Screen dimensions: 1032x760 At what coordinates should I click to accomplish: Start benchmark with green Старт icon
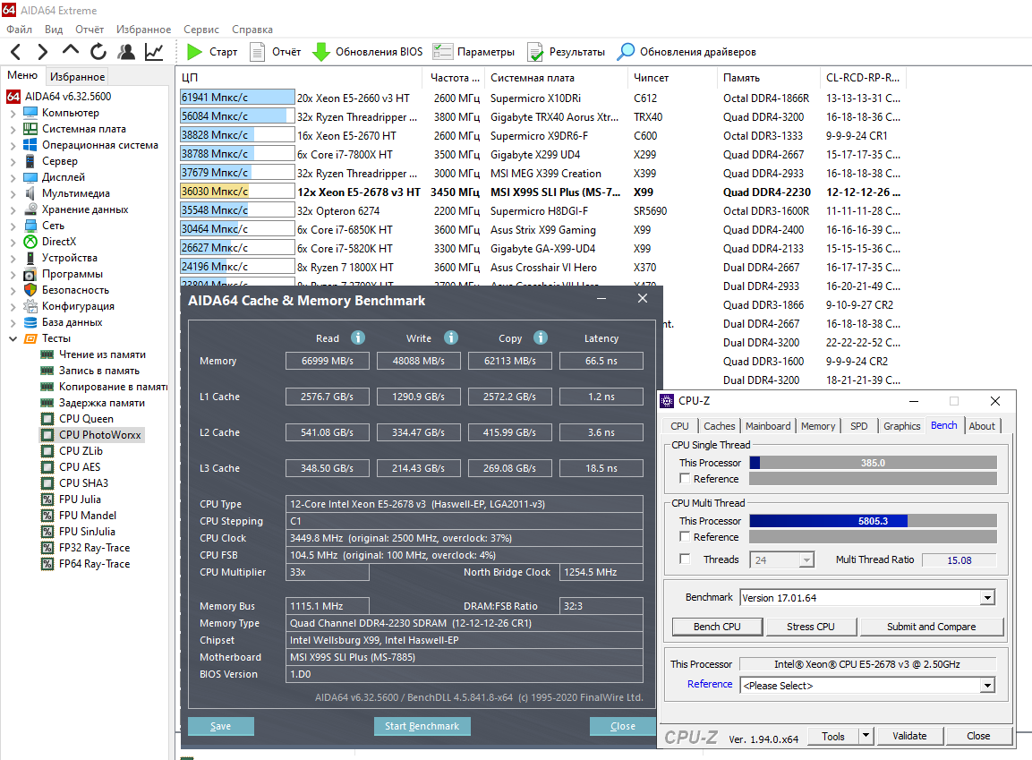coord(212,51)
